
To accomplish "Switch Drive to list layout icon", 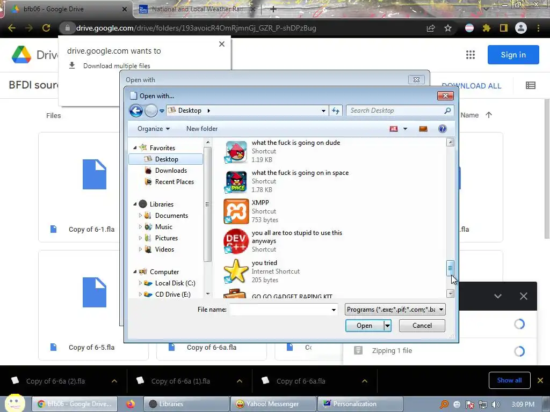I will coord(530,85).
